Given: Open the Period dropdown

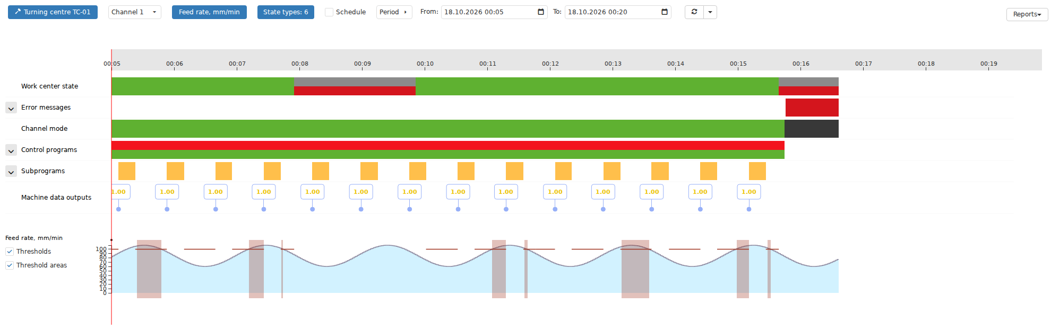Looking at the screenshot, I should pos(394,12).
